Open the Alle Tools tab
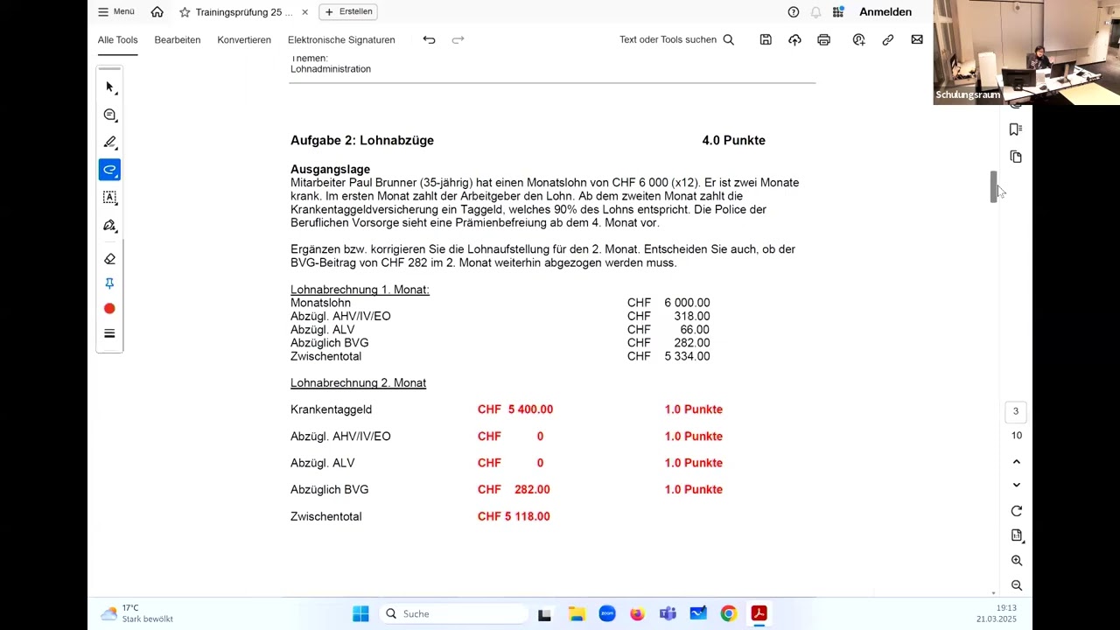Screen dimensions: 1120x630 pos(117,39)
